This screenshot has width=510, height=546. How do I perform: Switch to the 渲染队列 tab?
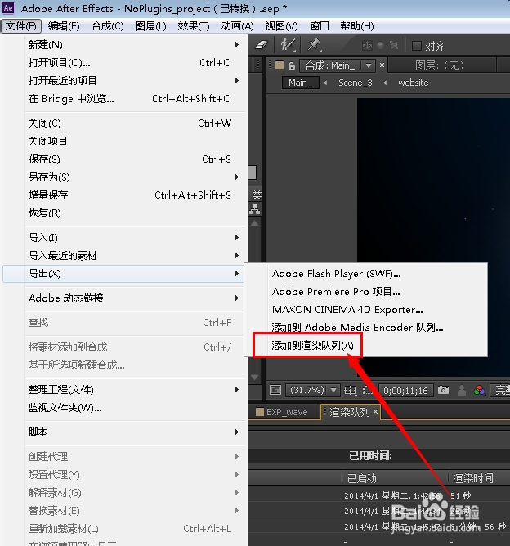pyautogui.click(x=350, y=412)
